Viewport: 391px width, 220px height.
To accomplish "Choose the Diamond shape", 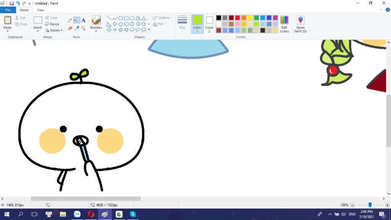I will pyautogui.click(x=115, y=24).
